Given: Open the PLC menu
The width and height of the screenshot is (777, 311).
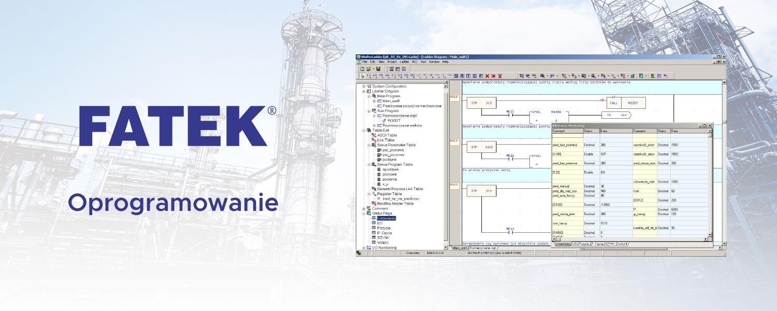Looking at the screenshot, I should click(414, 62).
